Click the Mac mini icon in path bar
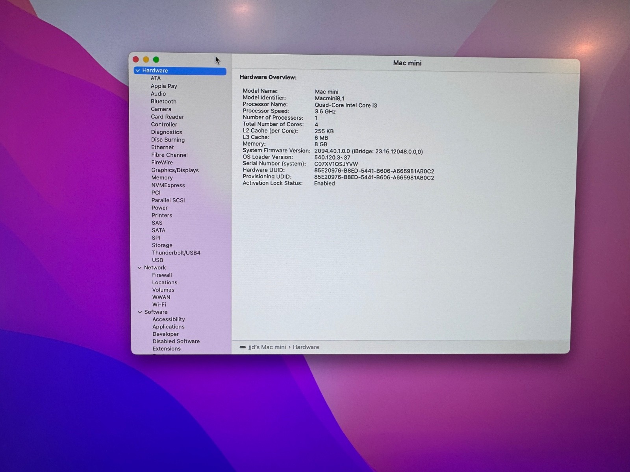This screenshot has width=630, height=472. 243,347
